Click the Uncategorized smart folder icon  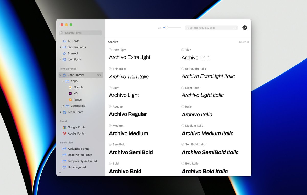click(x=64, y=167)
